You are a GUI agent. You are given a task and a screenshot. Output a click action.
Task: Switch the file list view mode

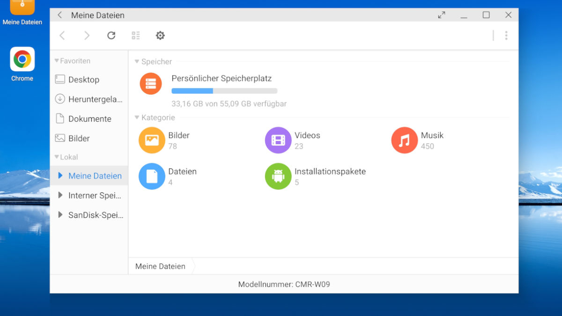tap(136, 35)
